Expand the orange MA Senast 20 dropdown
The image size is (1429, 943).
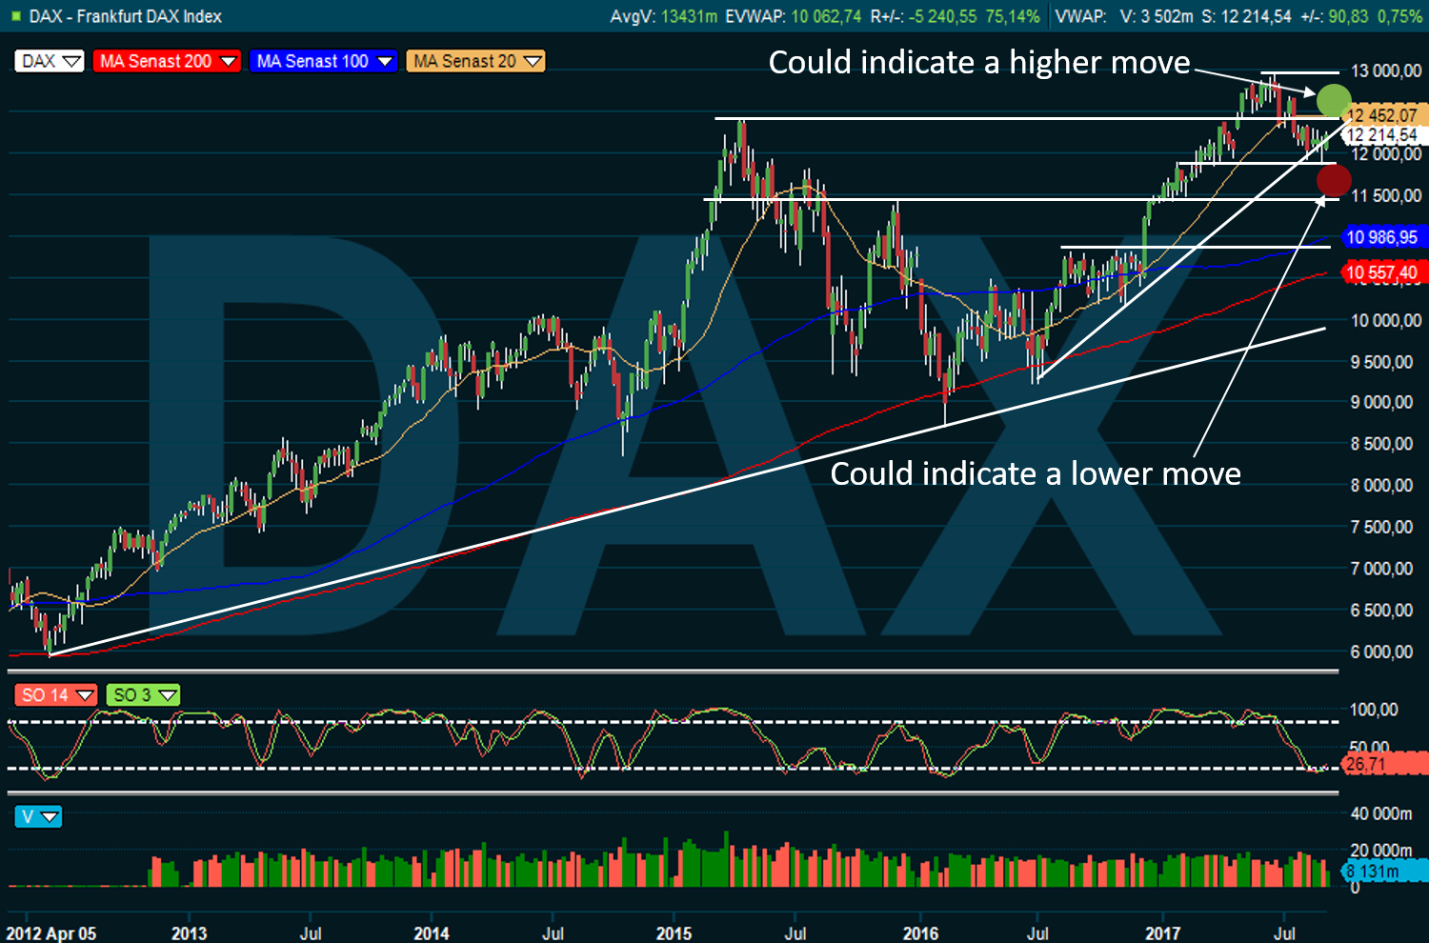click(x=475, y=61)
